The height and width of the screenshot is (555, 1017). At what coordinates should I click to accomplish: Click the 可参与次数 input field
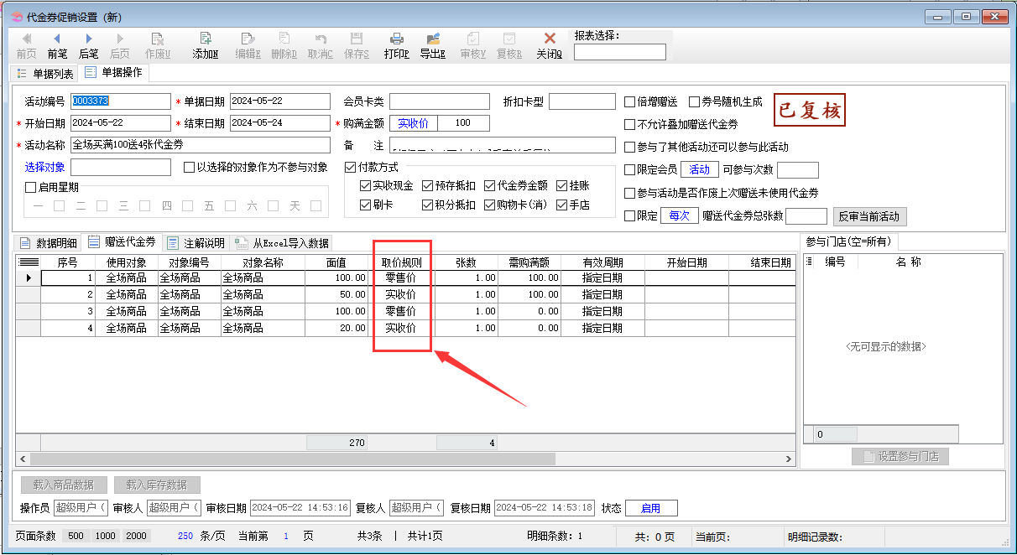pos(797,169)
